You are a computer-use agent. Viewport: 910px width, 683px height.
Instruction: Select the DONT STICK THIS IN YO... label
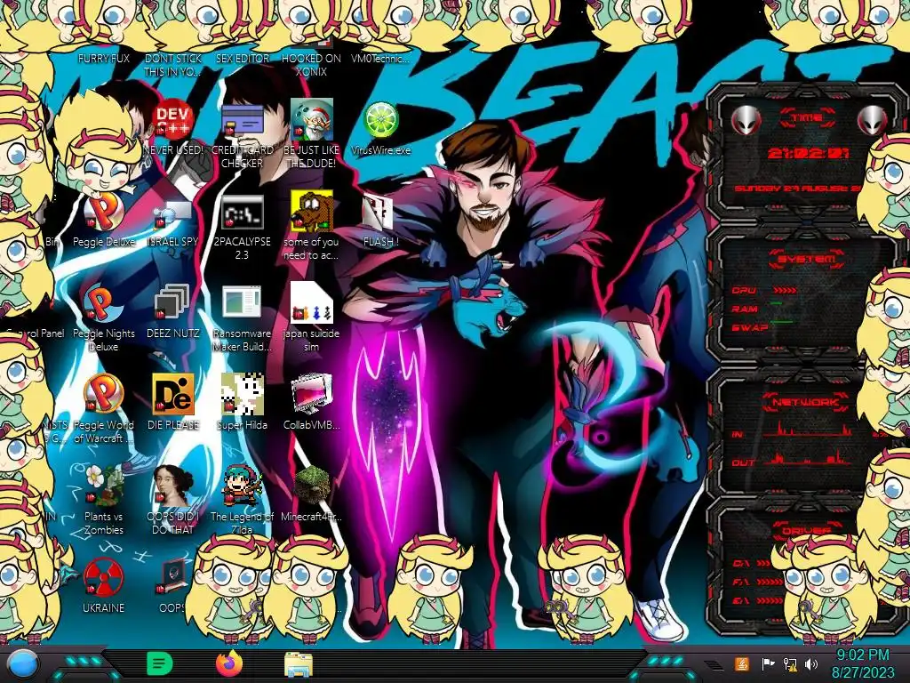coord(173,65)
